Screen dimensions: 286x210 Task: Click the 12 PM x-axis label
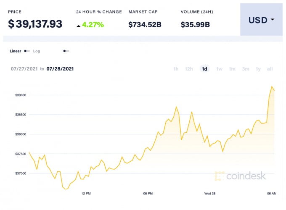pos(86,194)
